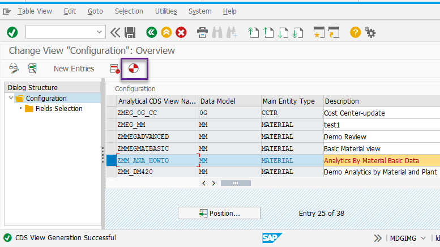440x247 pixels.
Task: Toggle Display/Change glasses pencil icon
Action: (x=14, y=69)
